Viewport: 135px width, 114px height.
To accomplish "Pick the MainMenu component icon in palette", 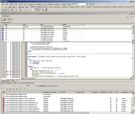I will coord(39,10).
